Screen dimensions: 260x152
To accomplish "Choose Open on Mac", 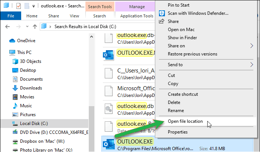I will click(181, 30).
